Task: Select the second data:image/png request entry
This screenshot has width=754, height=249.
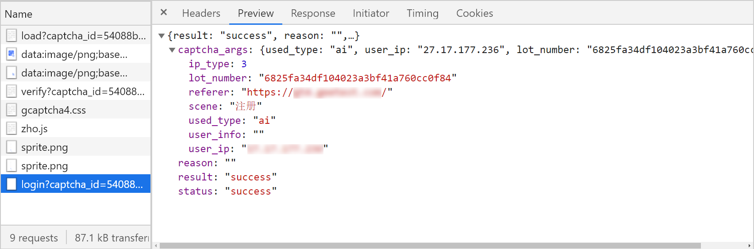Action: coord(74,73)
